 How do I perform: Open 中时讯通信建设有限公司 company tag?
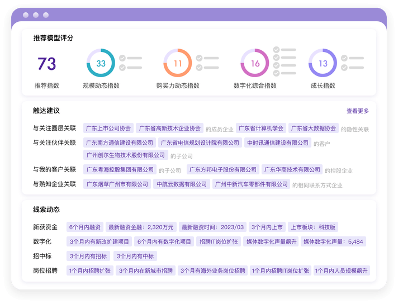(278, 142)
